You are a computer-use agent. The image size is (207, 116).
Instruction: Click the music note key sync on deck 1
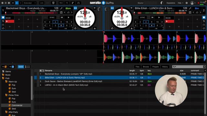coord(68,13)
